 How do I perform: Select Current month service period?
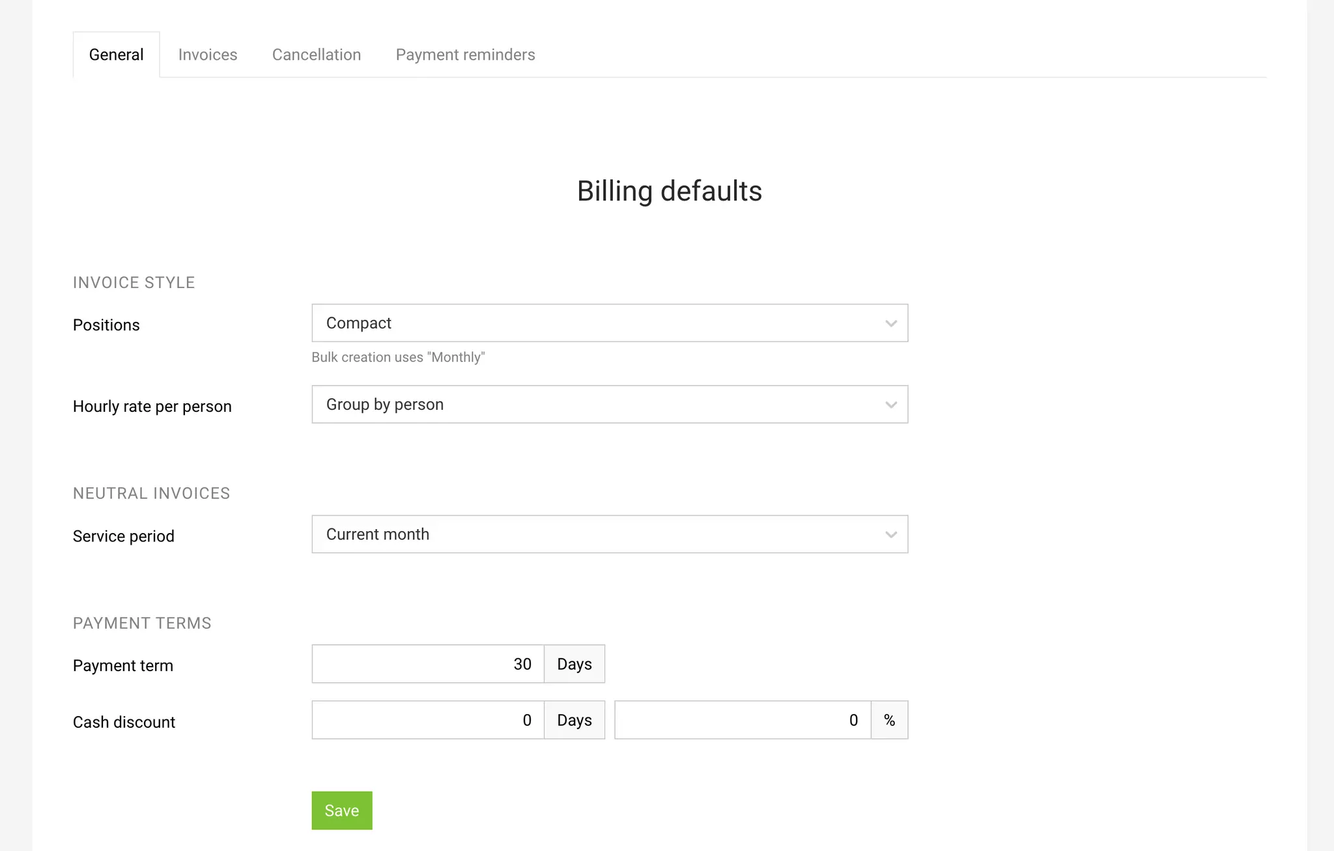(610, 534)
